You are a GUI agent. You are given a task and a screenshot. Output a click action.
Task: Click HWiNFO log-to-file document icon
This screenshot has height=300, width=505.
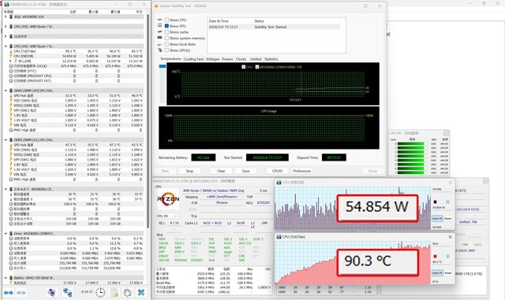click(114, 292)
